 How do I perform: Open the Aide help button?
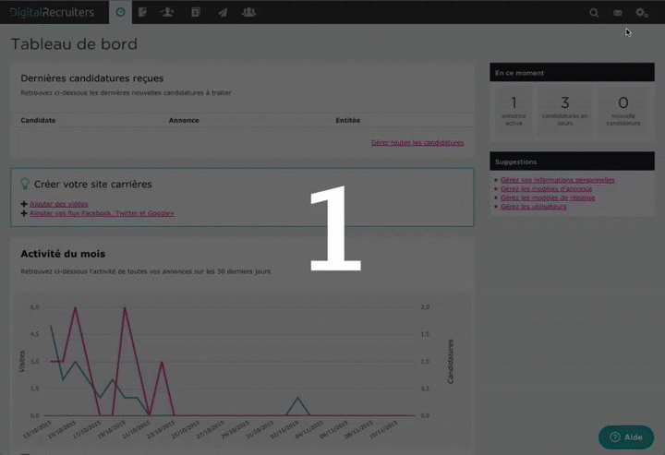tap(625, 437)
